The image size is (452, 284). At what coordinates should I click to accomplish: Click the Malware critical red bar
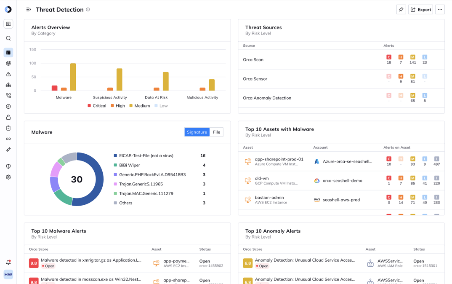point(54,88)
